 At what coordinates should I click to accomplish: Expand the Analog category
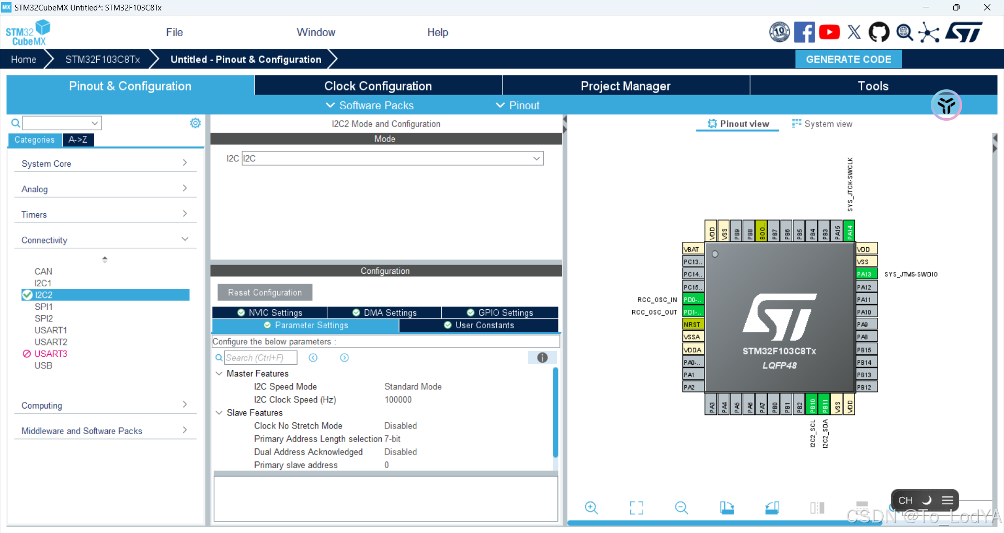click(105, 189)
